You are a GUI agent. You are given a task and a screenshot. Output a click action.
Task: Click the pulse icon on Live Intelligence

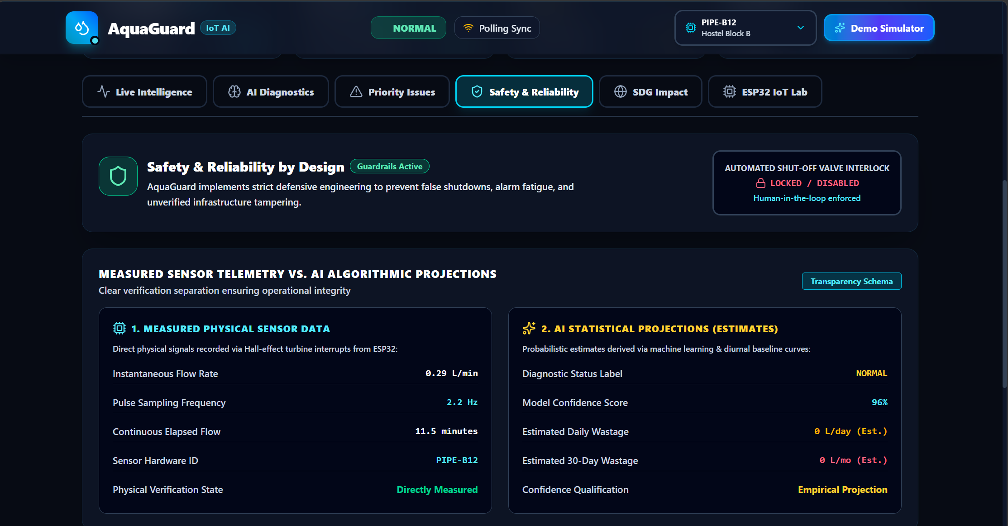coord(103,92)
